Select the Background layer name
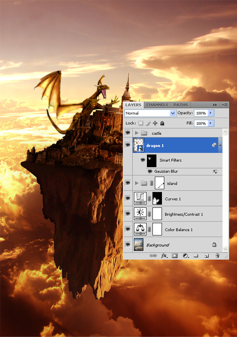The image size is (237, 337). (x=158, y=245)
